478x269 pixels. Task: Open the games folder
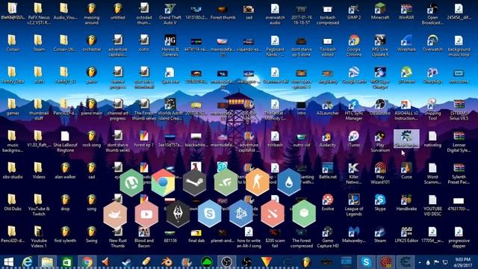point(12,107)
